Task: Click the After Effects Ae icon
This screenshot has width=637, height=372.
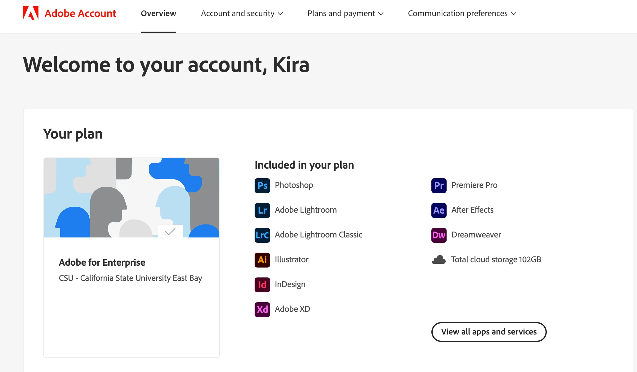Action: point(439,210)
